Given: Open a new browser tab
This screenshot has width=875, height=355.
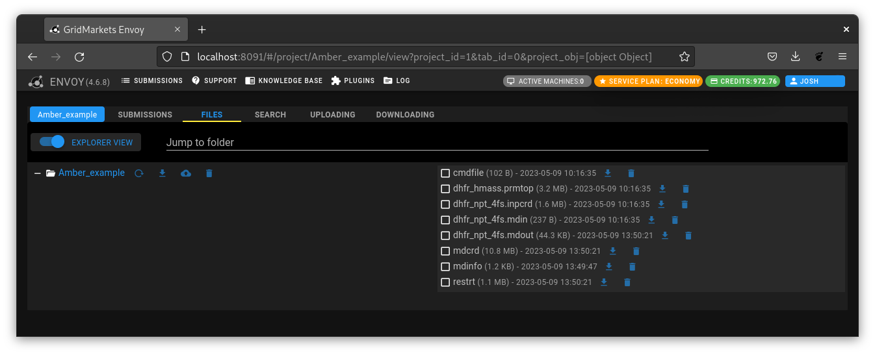Looking at the screenshot, I should coord(202,30).
